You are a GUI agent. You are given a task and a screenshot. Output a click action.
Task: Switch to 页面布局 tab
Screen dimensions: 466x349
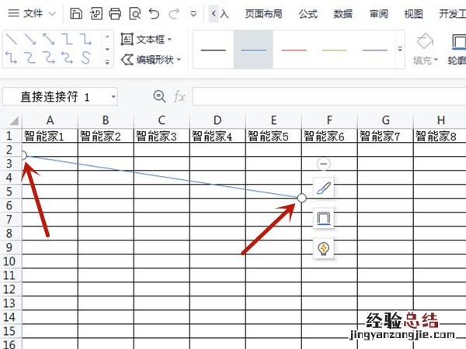[263, 14]
